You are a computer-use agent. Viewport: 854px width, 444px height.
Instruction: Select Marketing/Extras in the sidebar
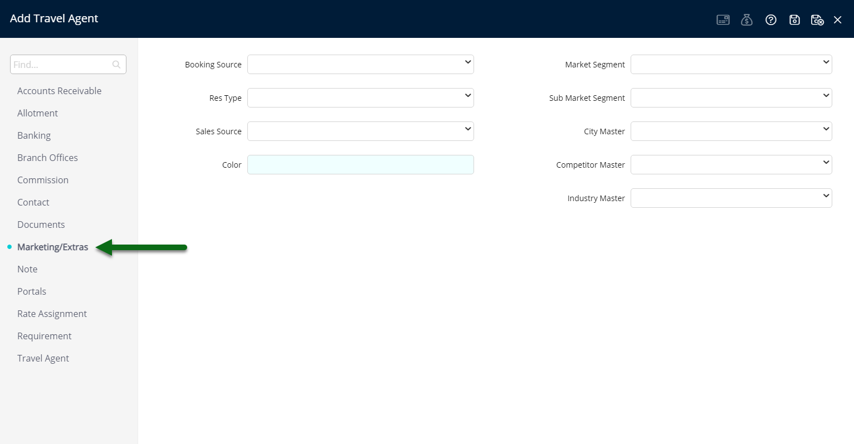tap(53, 247)
